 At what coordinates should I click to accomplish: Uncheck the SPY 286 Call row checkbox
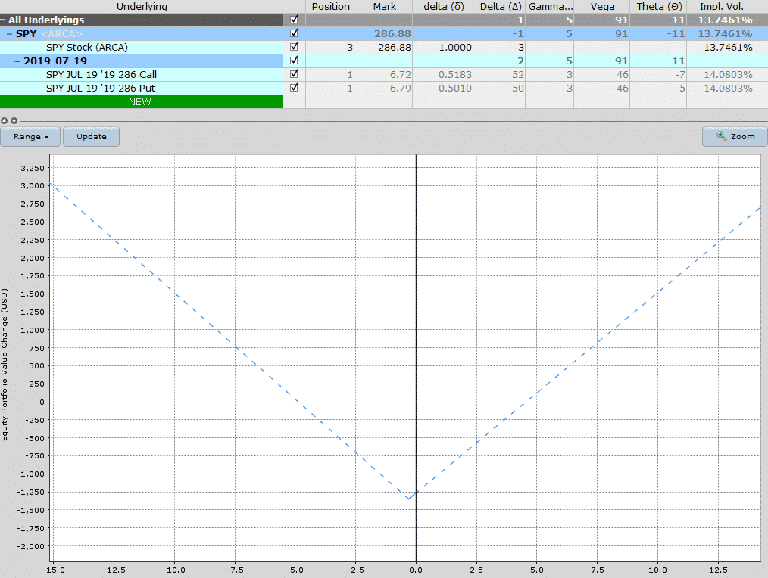click(x=294, y=74)
